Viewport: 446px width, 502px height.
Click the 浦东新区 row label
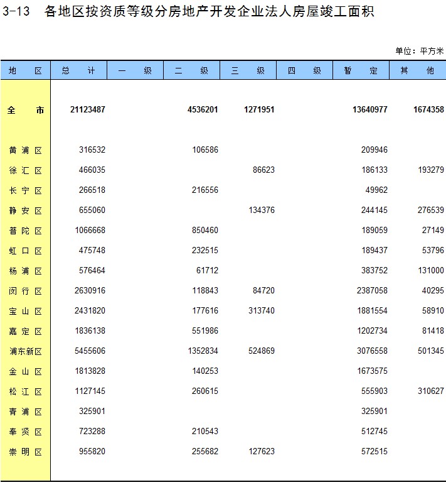pos(25,351)
